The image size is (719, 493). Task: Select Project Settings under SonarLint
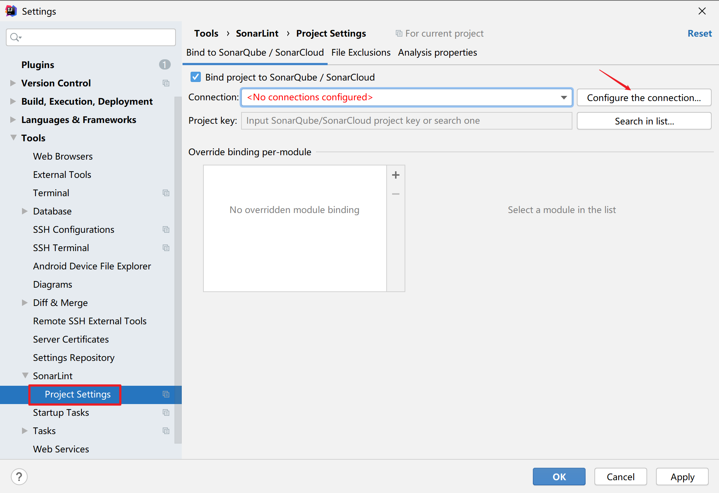coord(78,394)
